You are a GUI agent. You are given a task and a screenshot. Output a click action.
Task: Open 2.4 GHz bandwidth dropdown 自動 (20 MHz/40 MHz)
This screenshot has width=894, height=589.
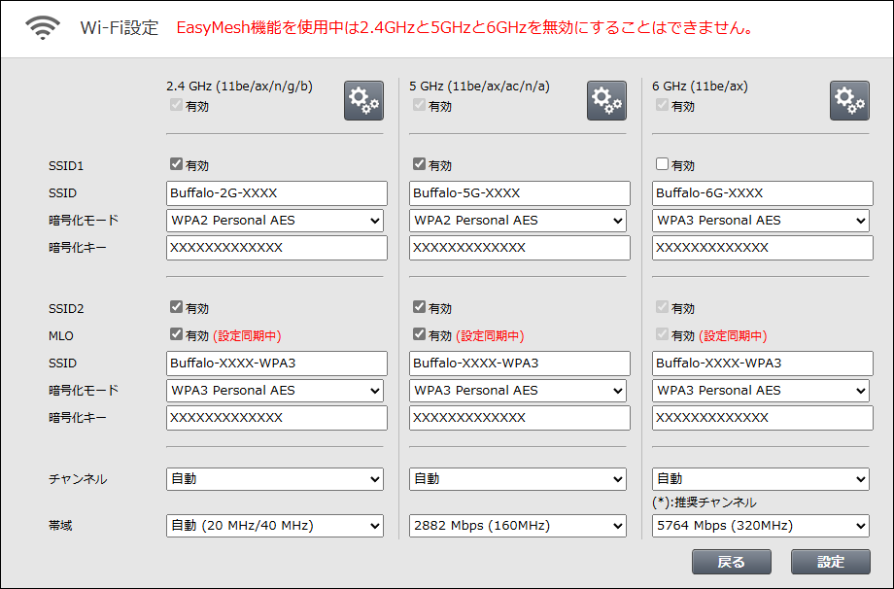(275, 526)
